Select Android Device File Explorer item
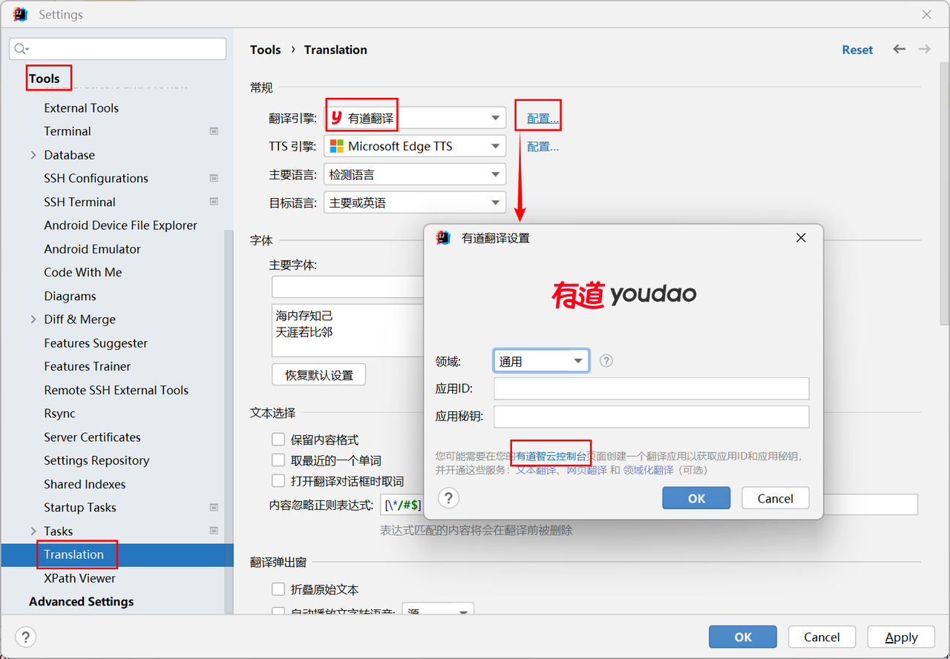950x659 pixels. coord(120,225)
